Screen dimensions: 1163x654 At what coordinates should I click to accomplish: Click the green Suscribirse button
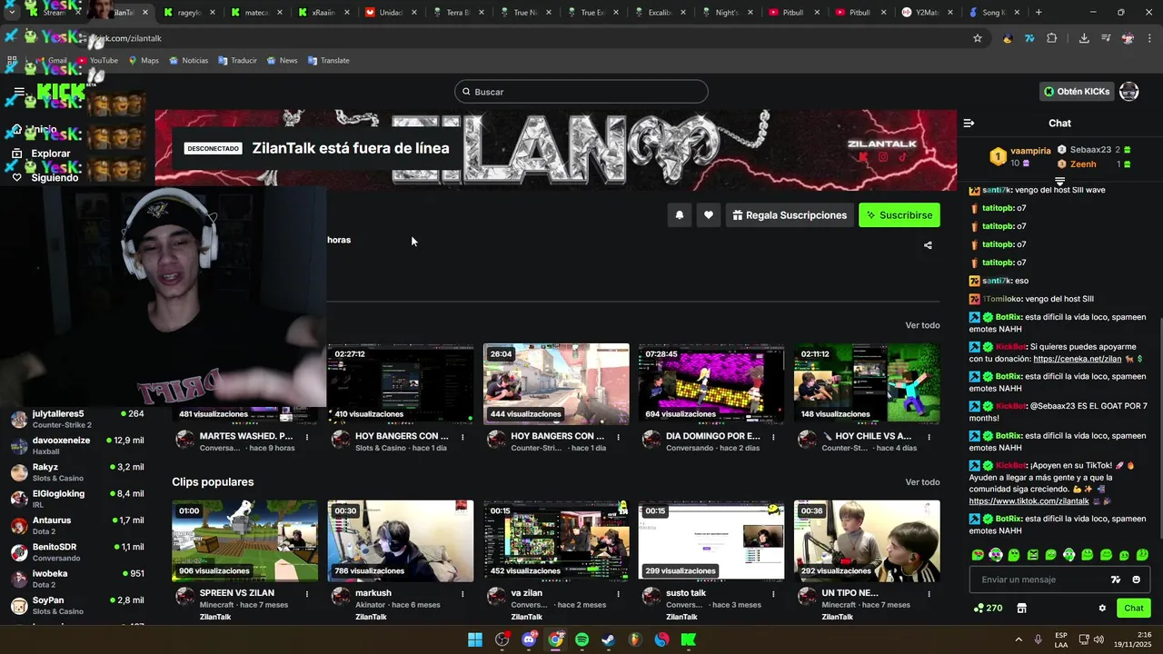(x=900, y=215)
